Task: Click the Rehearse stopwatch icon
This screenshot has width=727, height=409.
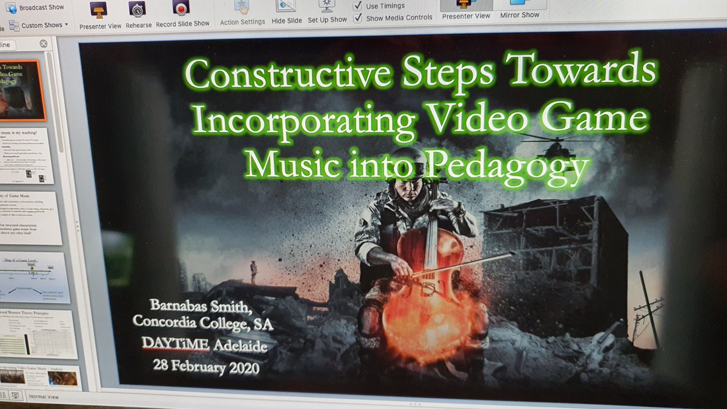Action: point(138,8)
